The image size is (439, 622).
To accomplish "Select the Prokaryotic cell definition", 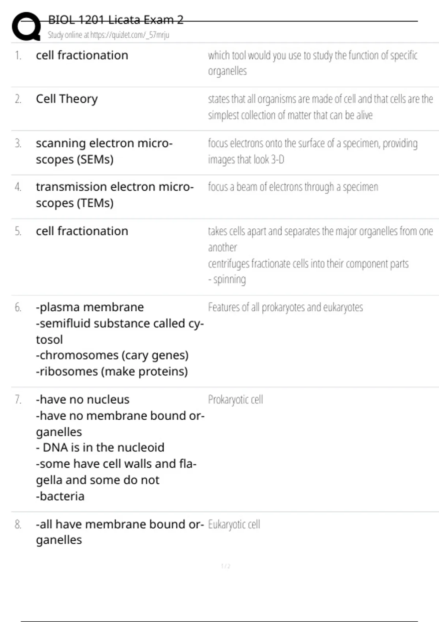I will tap(235, 400).
